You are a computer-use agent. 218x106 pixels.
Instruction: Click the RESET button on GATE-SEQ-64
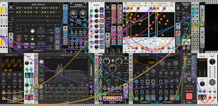tap(26, 39)
